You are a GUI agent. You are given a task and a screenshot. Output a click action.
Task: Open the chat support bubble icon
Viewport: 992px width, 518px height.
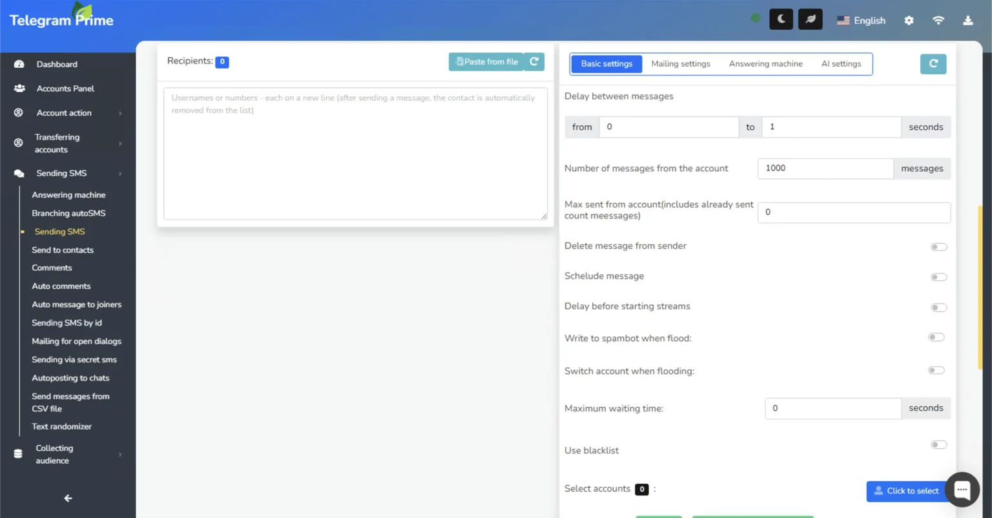(x=962, y=490)
